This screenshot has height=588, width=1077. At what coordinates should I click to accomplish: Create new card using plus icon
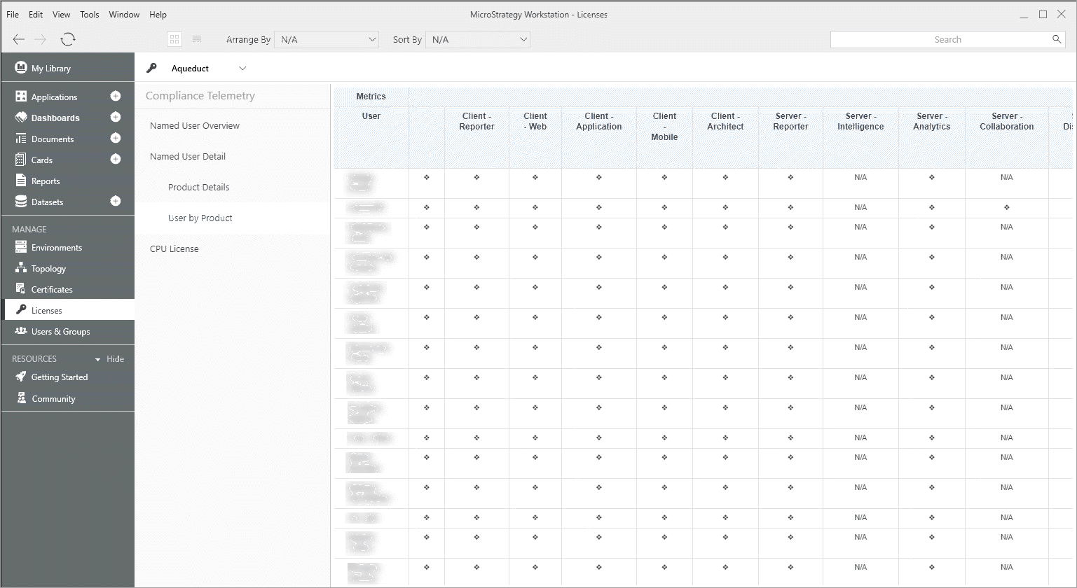click(116, 160)
